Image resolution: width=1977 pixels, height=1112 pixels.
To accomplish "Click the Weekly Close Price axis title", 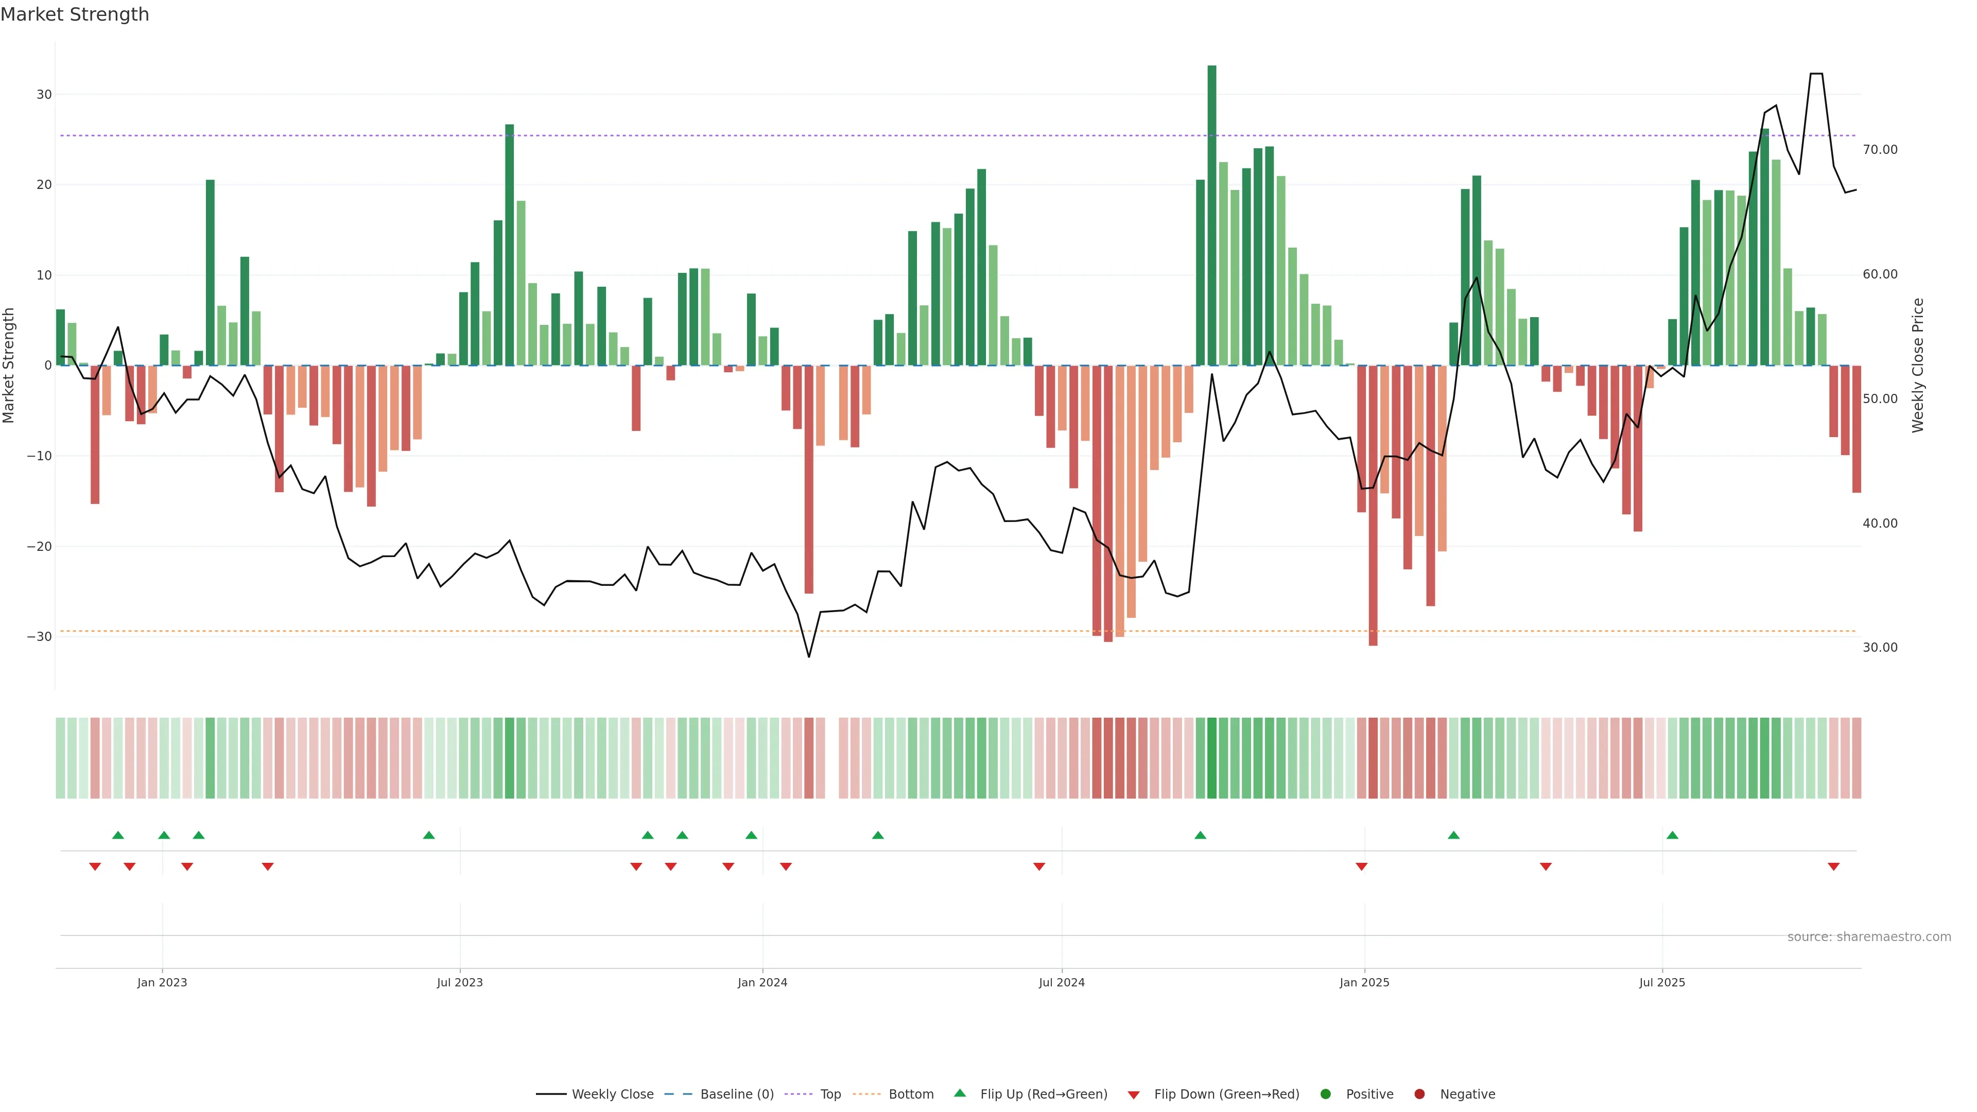I will point(1918,366).
